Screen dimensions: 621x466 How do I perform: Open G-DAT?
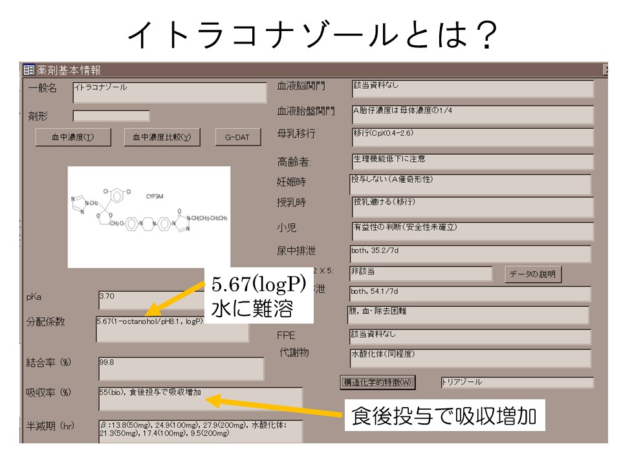coord(238,137)
